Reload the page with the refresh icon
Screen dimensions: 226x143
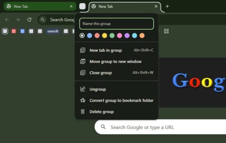click(x=29, y=20)
